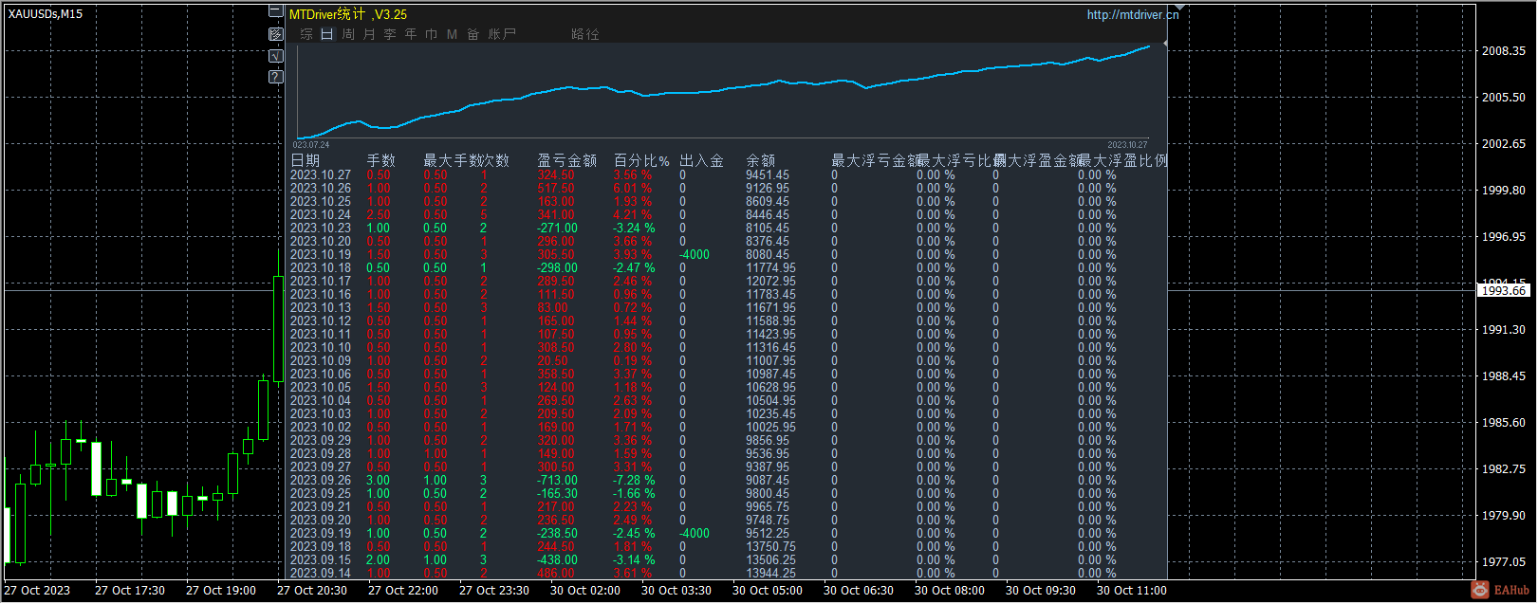Open the 备 tab

[473, 34]
